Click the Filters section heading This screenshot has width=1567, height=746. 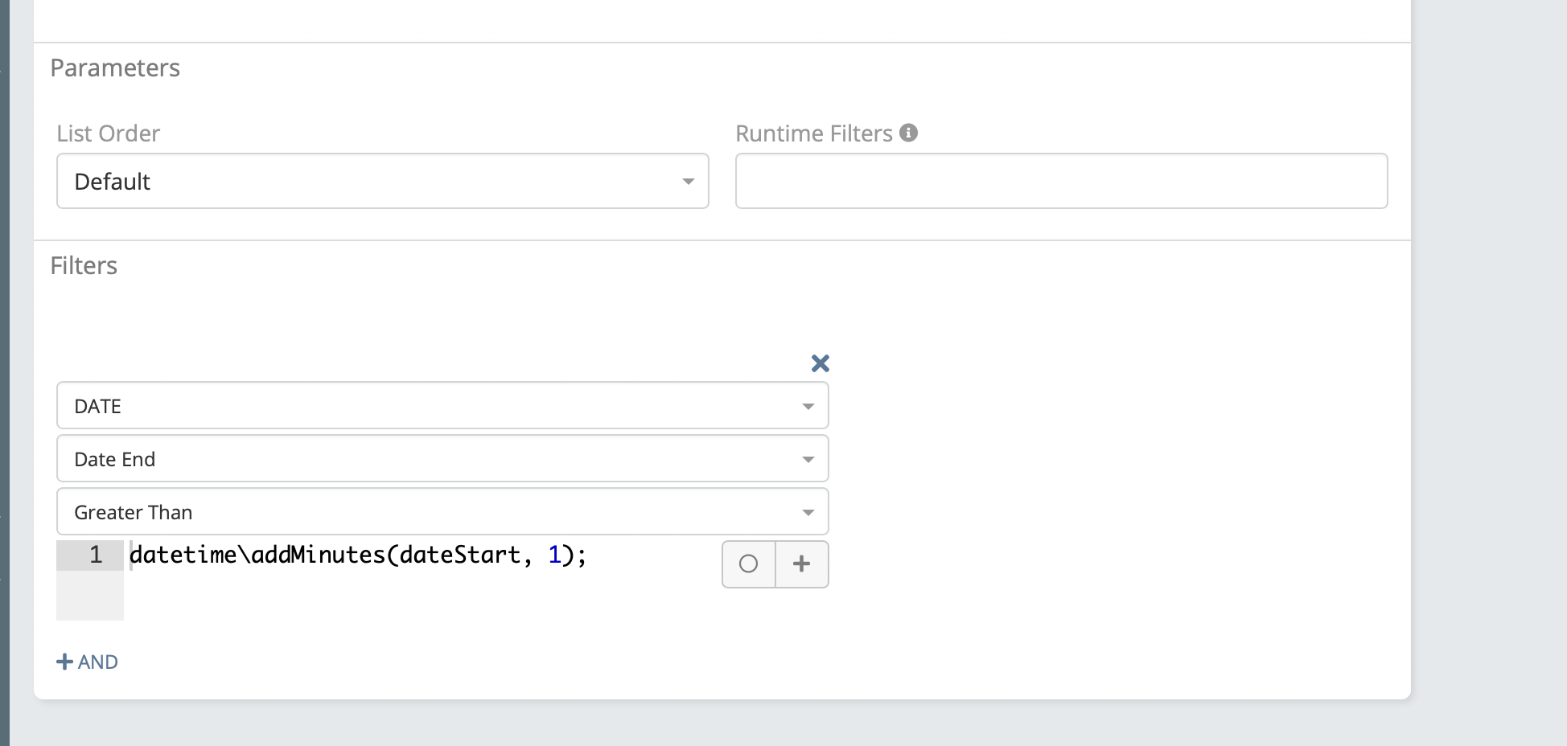coord(84,265)
